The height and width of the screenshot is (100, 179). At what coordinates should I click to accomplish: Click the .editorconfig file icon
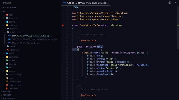tap(7, 74)
